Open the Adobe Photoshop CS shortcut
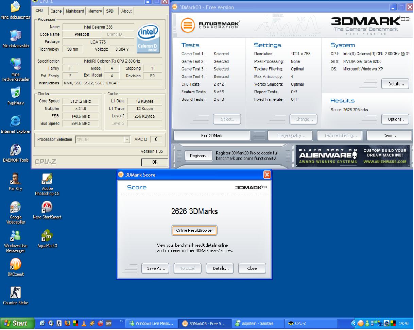The width and height of the screenshot is (414, 330). [47, 184]
